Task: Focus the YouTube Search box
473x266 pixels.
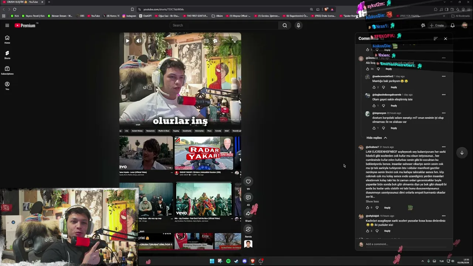Action: [224, 25]
